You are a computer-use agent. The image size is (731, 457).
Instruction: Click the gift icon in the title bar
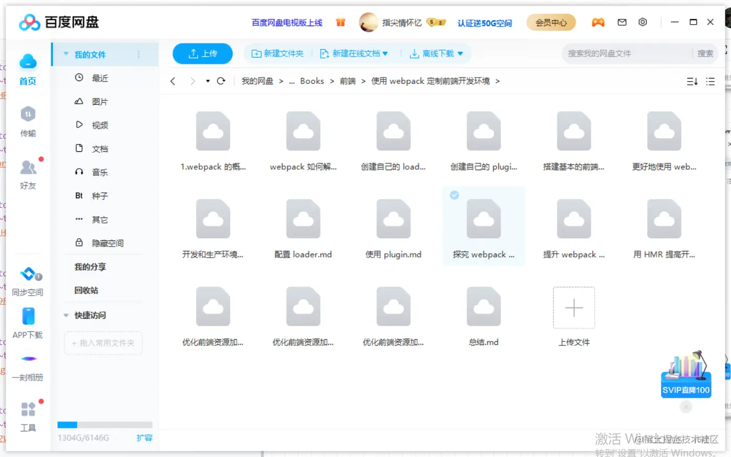pyautogui.click(x=340, y=22)
